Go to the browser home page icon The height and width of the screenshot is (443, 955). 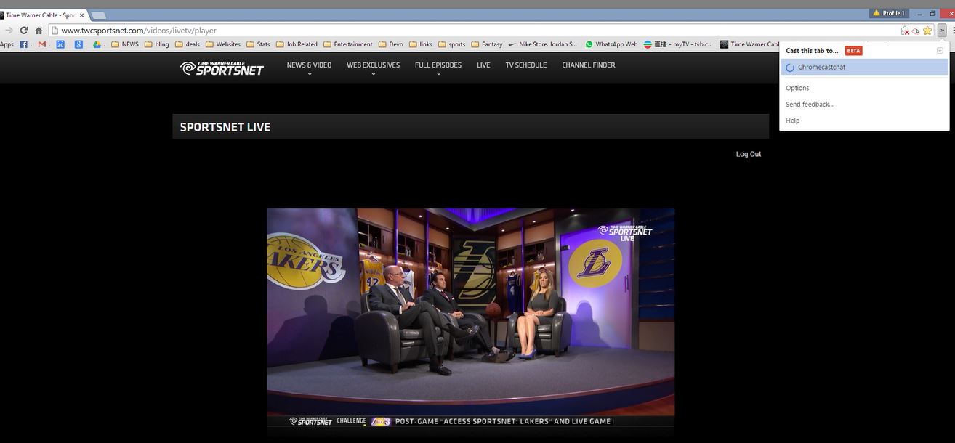[39, 31]
